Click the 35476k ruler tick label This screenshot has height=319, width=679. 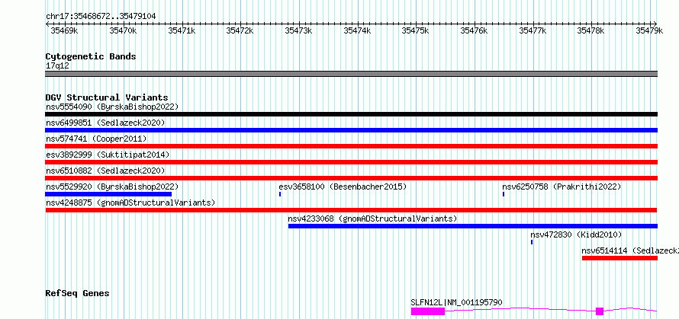(474, 30)
